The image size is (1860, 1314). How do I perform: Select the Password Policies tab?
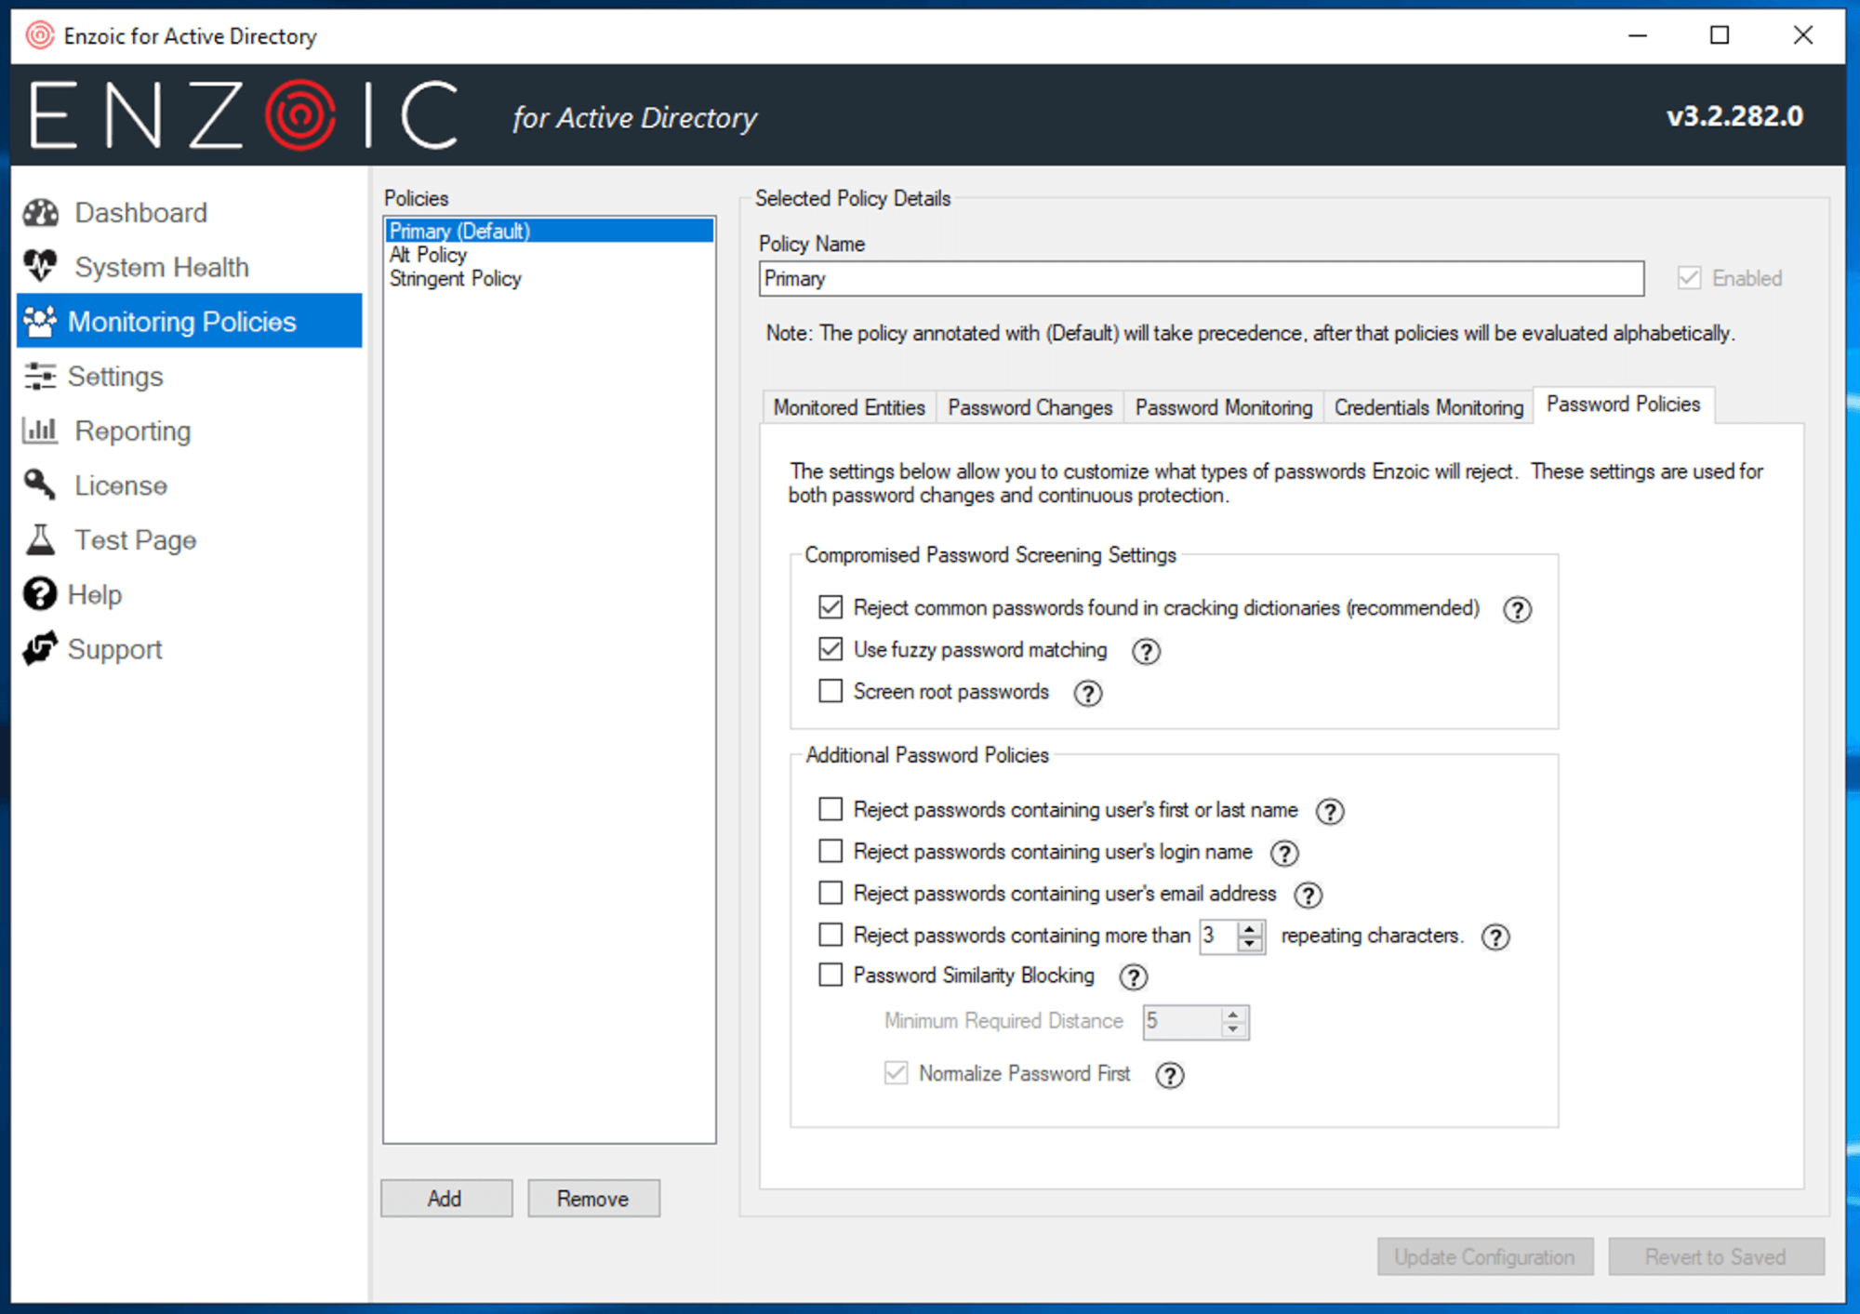click(x=1623, y=405)
